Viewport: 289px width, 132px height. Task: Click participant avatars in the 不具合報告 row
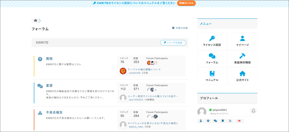152,117
